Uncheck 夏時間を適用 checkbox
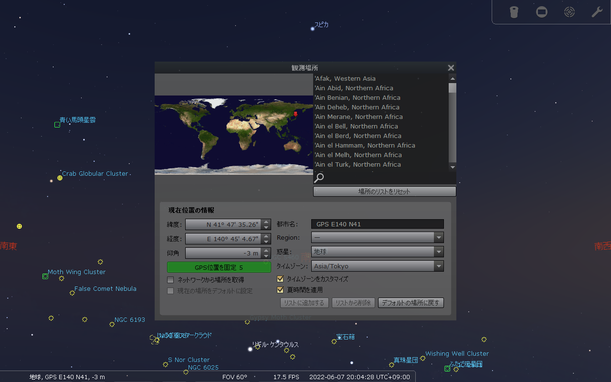 [x=280, y=290]
